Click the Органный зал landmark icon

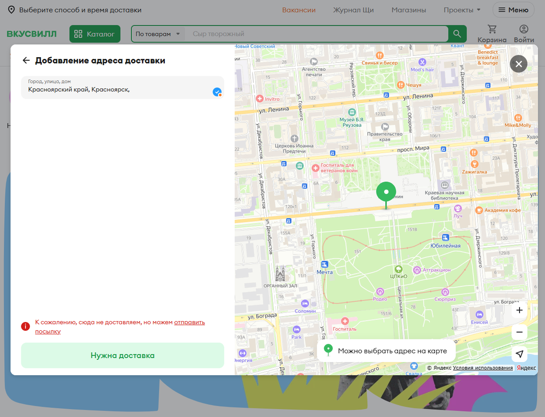[280, 273]
